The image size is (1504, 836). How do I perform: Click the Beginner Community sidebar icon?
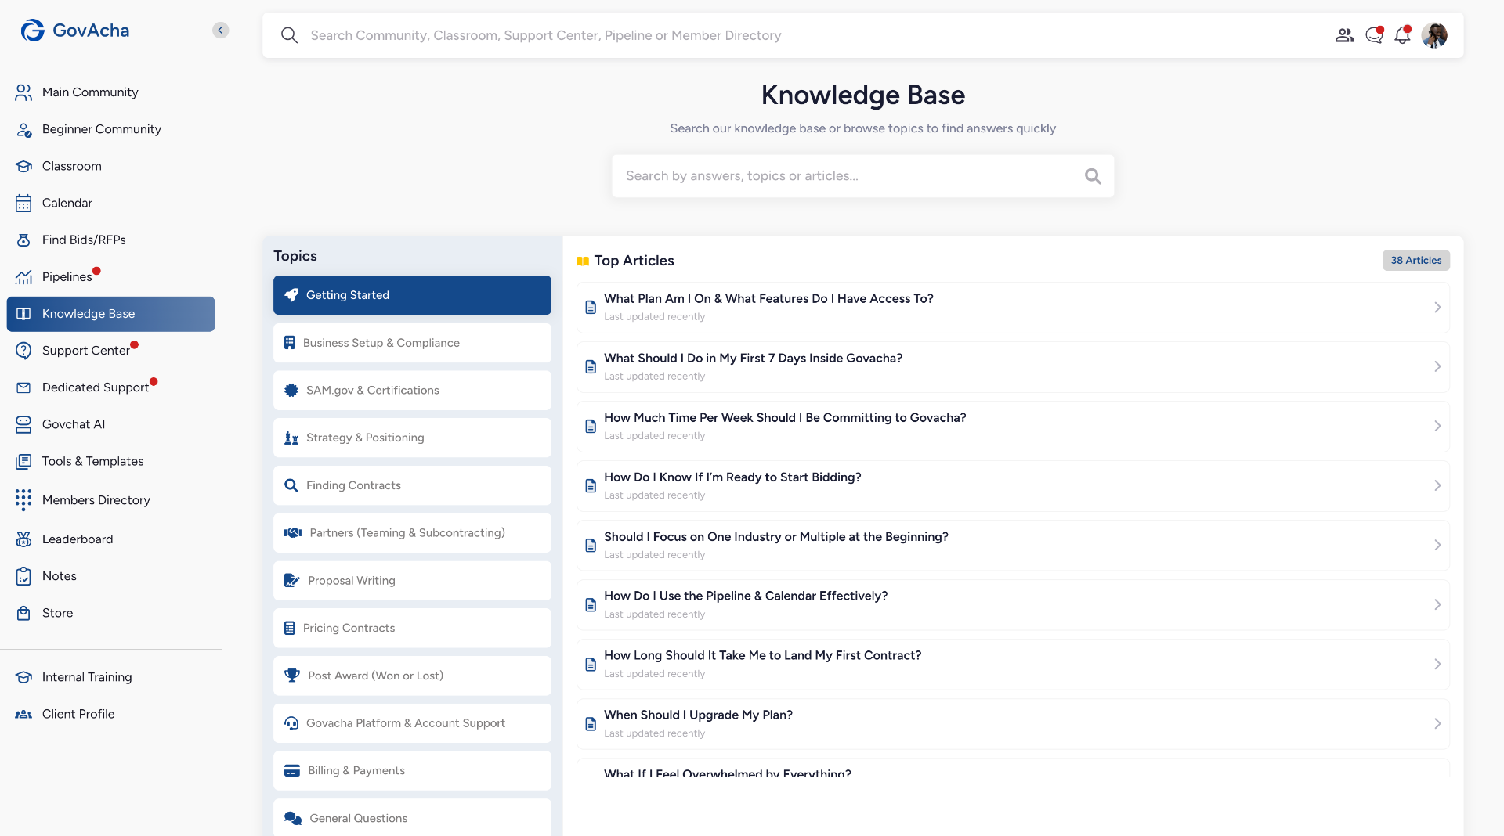[23, 129]
